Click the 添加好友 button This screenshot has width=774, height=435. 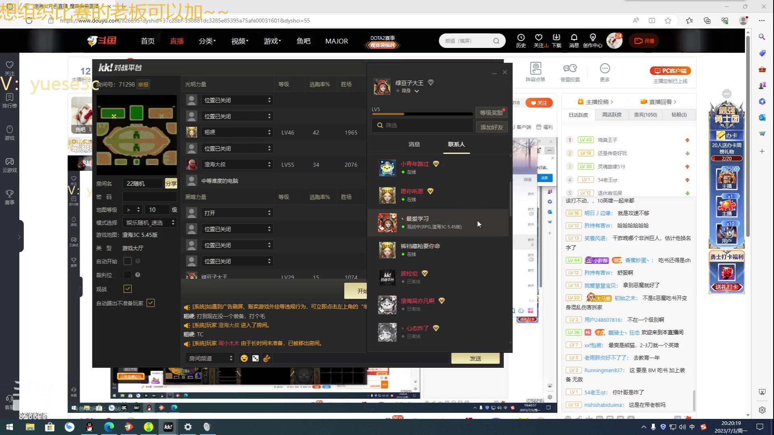(491, 127)
